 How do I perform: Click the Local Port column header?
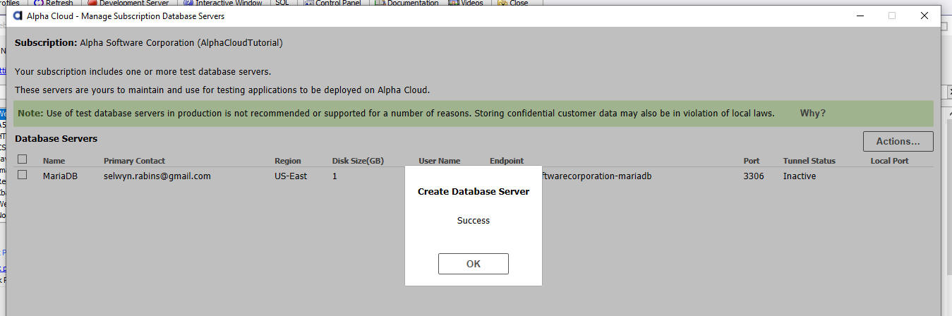pos(890,161)
